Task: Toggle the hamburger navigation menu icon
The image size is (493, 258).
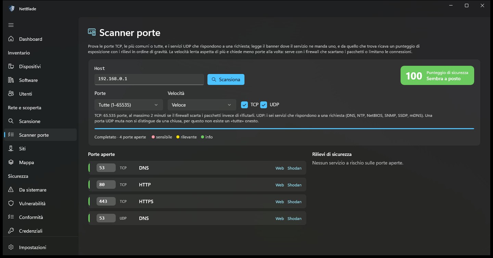Action: click(x=11, y=25)
